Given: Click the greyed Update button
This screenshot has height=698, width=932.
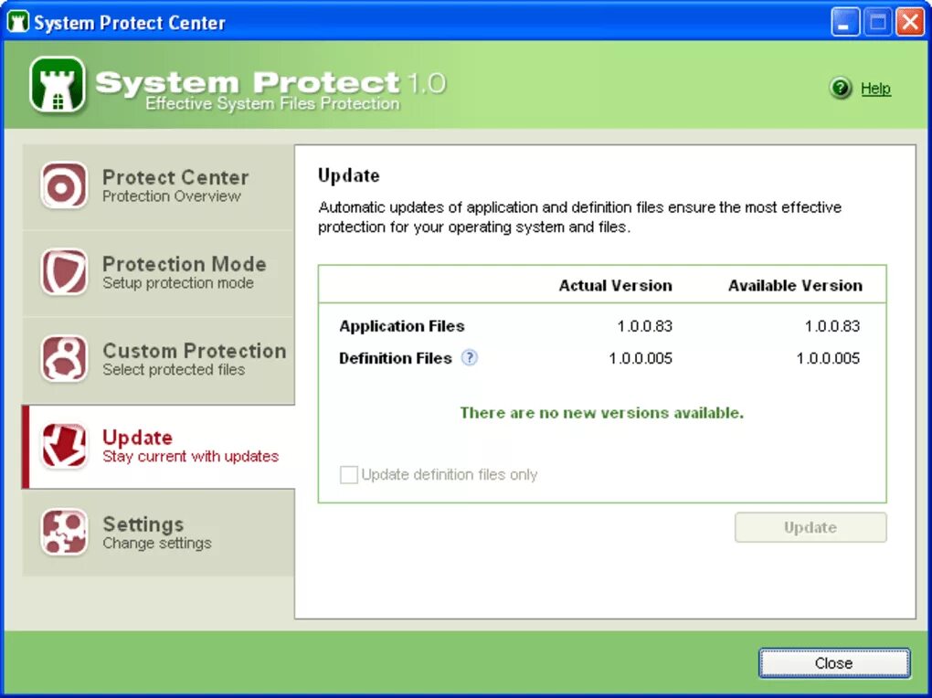Looking at the screenshot, I should 810,527.
